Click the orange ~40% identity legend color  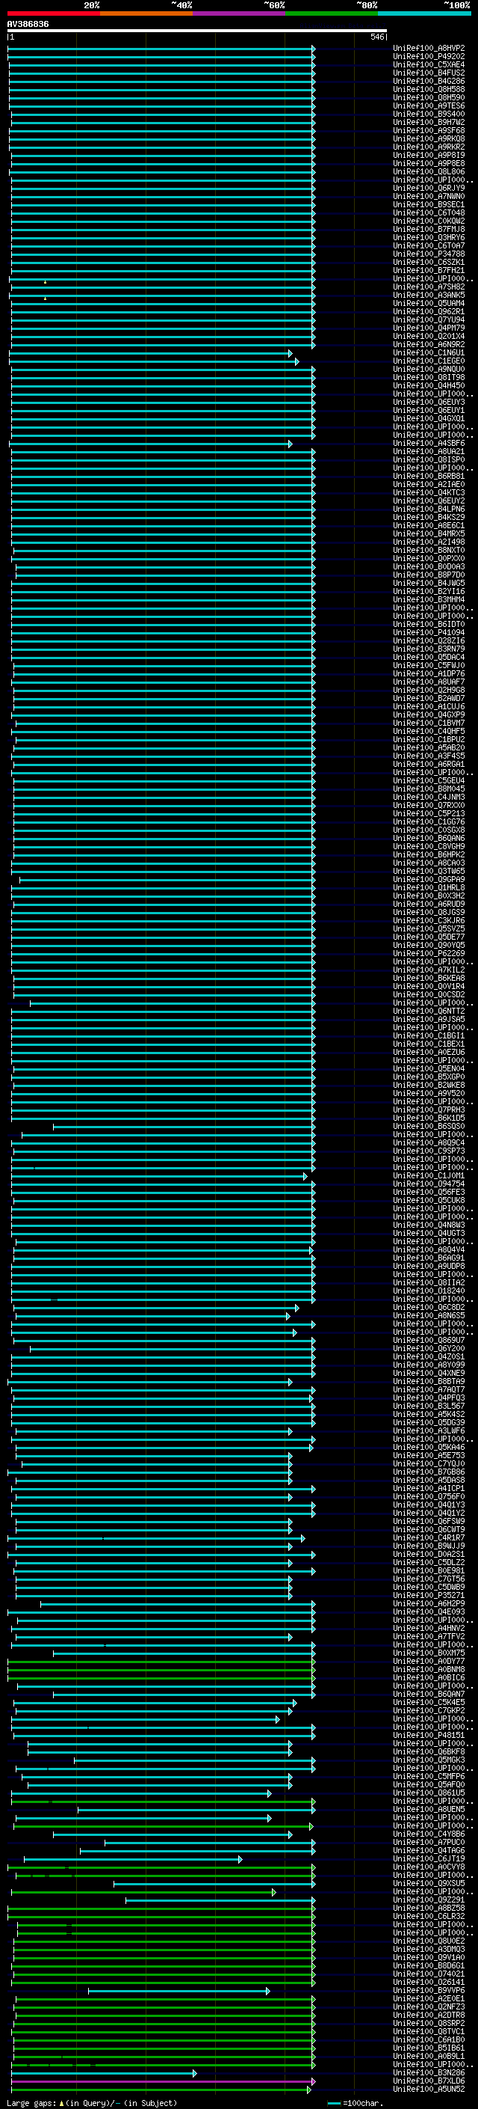coord(146,13)
